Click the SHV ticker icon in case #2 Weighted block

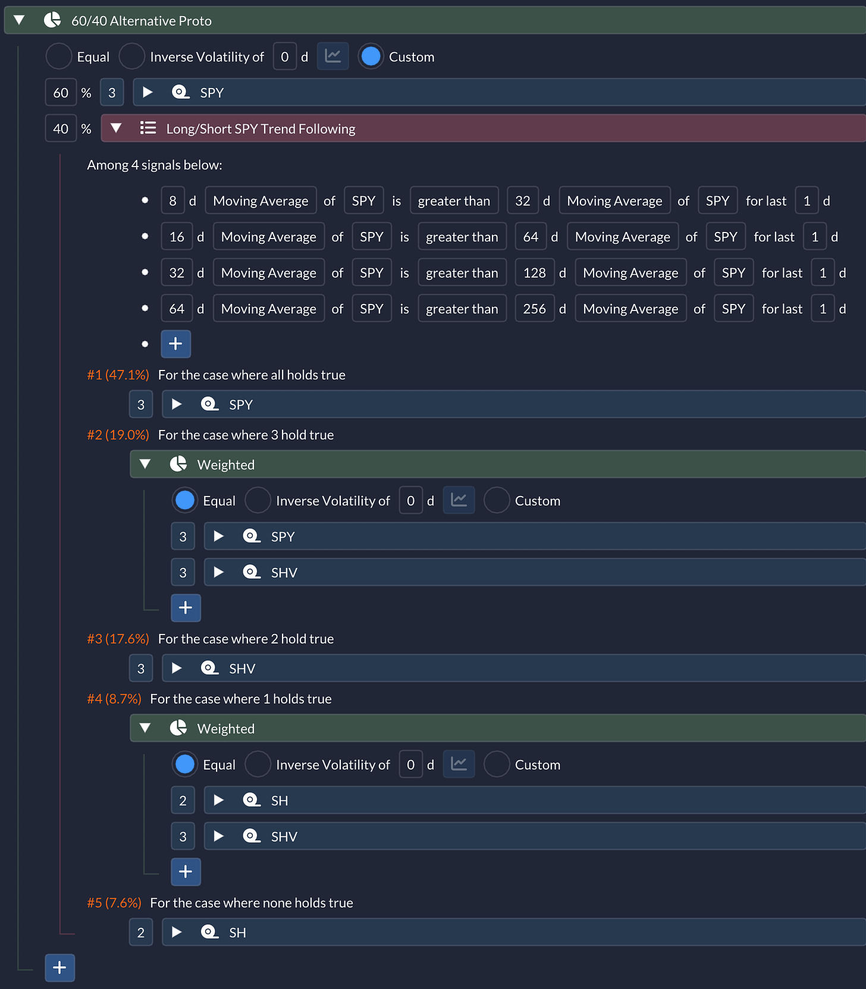click(x=252, y=572)
